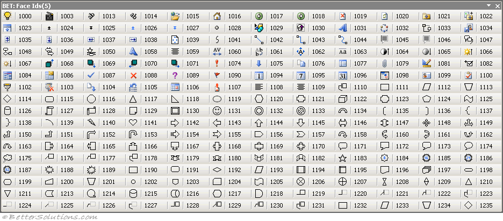Click the open folder icon labeled 1015
The width and height of the screenshot is (503, 221).
tap(175, 16)
